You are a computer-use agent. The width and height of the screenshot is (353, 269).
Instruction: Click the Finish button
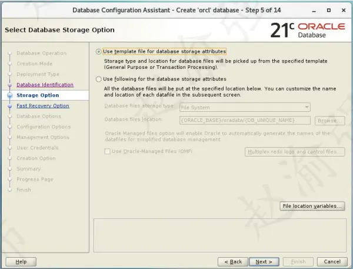point(298,261)
